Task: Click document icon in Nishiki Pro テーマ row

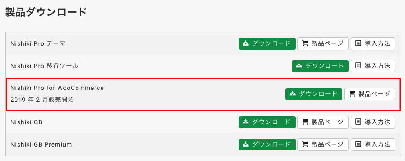Action: [358, 43]
